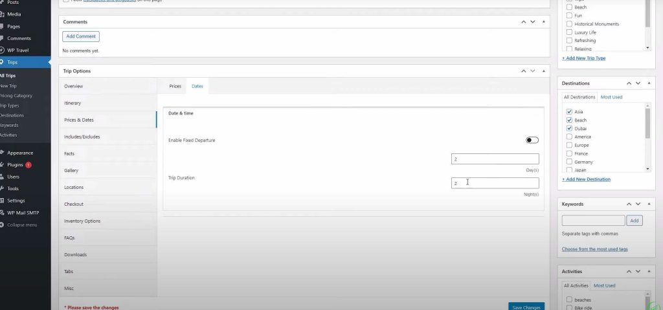This screenshot has width=663, height=310.
Task: Click Choose from the most used tags
Action: point(594,249)
